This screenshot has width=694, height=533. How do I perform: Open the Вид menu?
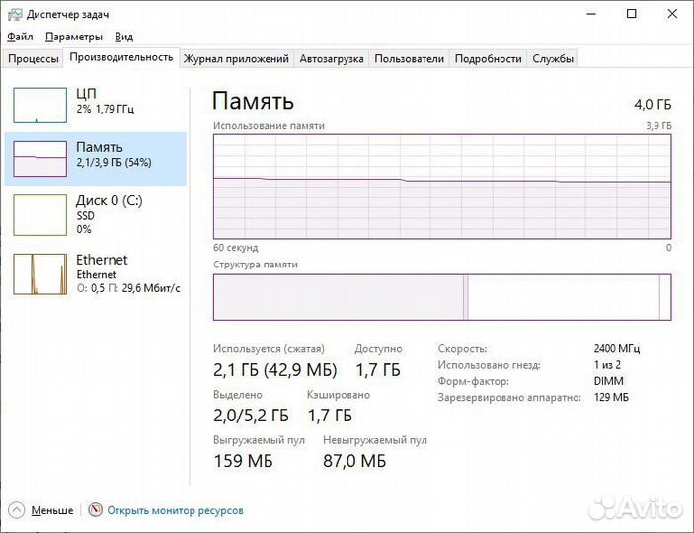(124, 37)
